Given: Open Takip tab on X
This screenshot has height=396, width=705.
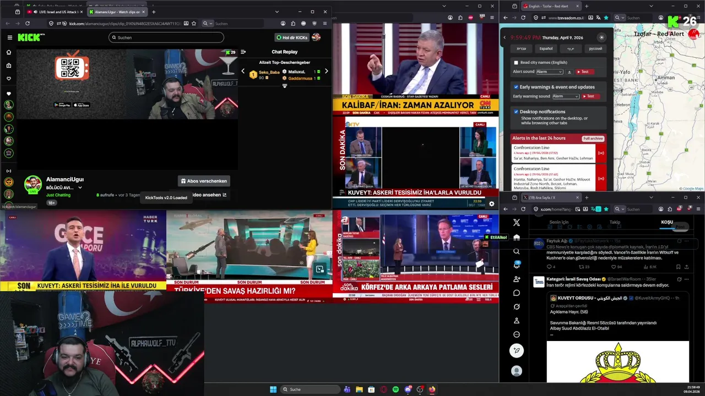Looking at the screenshot, I should [x=615, y=222].
